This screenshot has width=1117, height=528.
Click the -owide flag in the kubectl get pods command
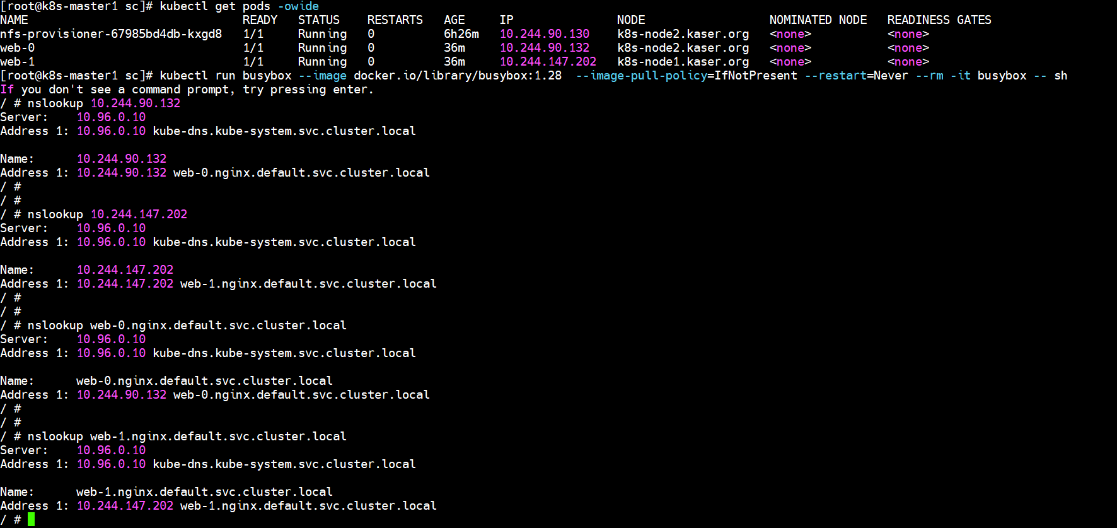298,6
